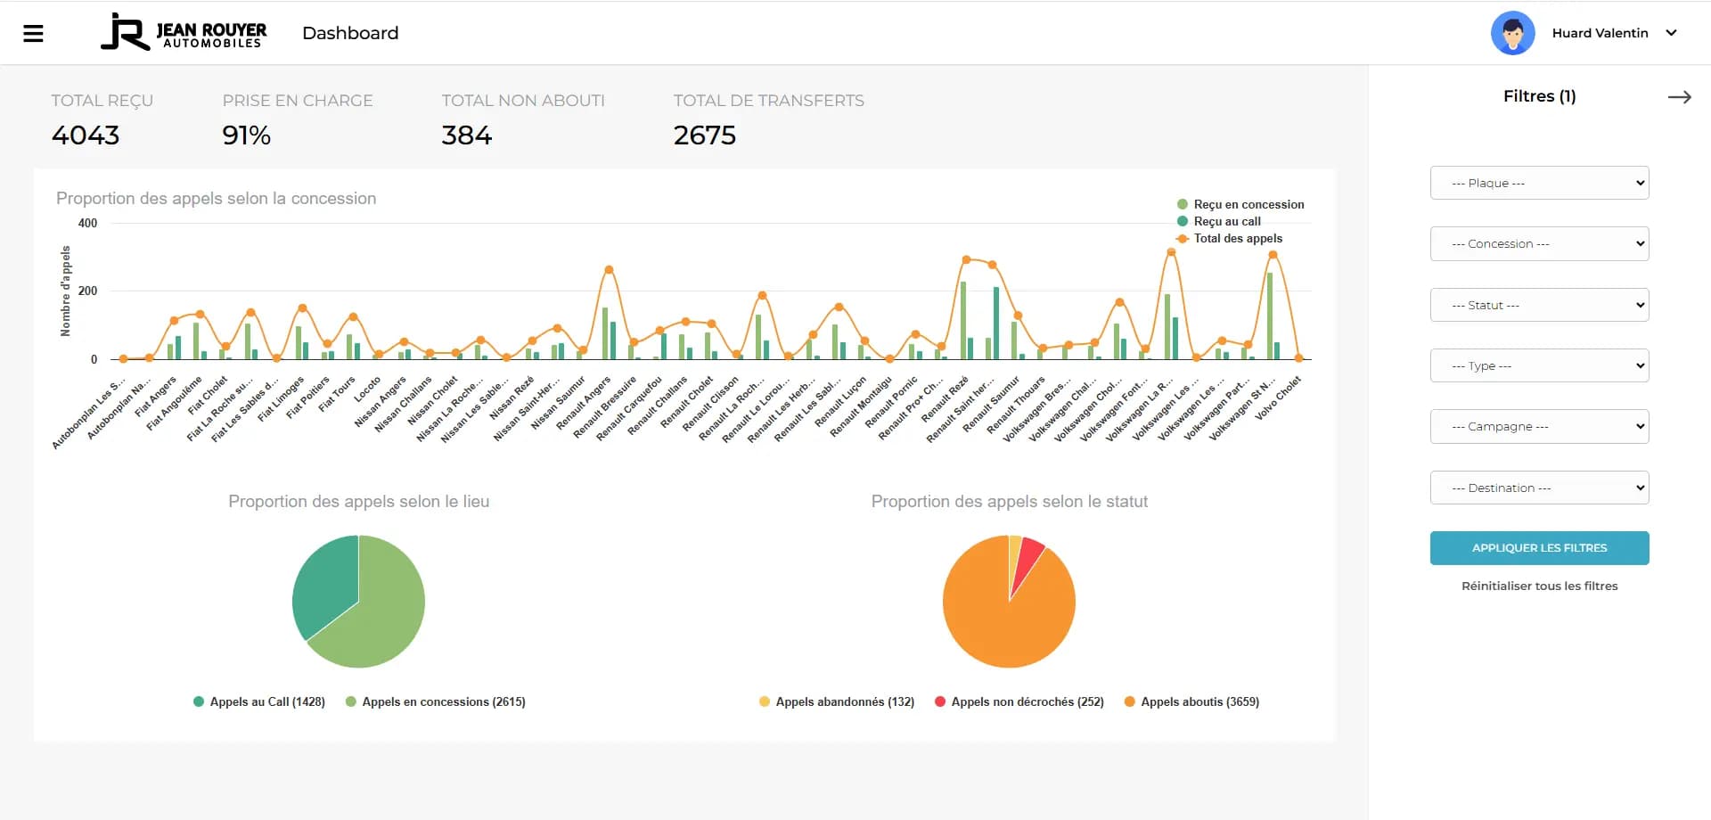
Task: Click the user avatar picture
Action: coord(1512,33)
